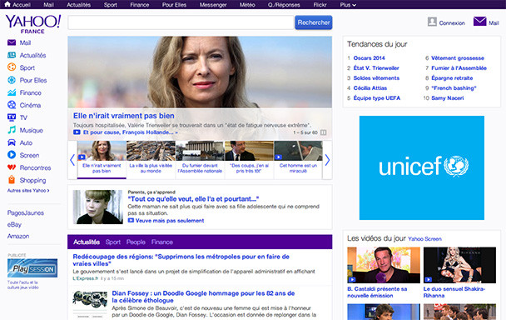Open the Shopping bag icon
Viewport: 506px width, 320px height.
pos(12,180)
